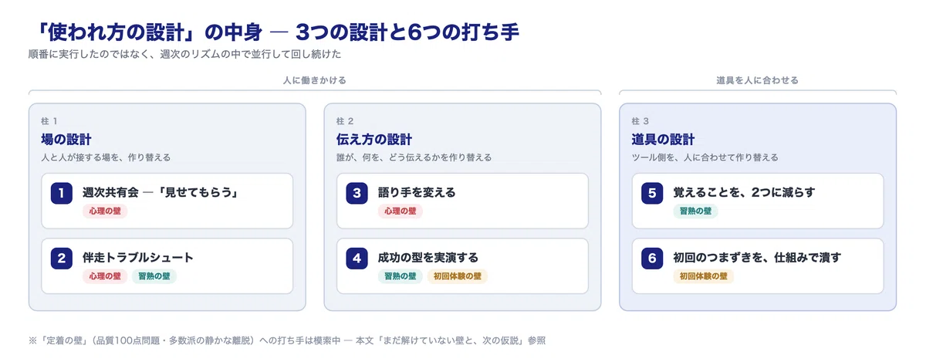The width and height of the screenshot is (926, 362).
Task: Open the 伴走トラブルシュート card title
Action: (x=138, y=258)
